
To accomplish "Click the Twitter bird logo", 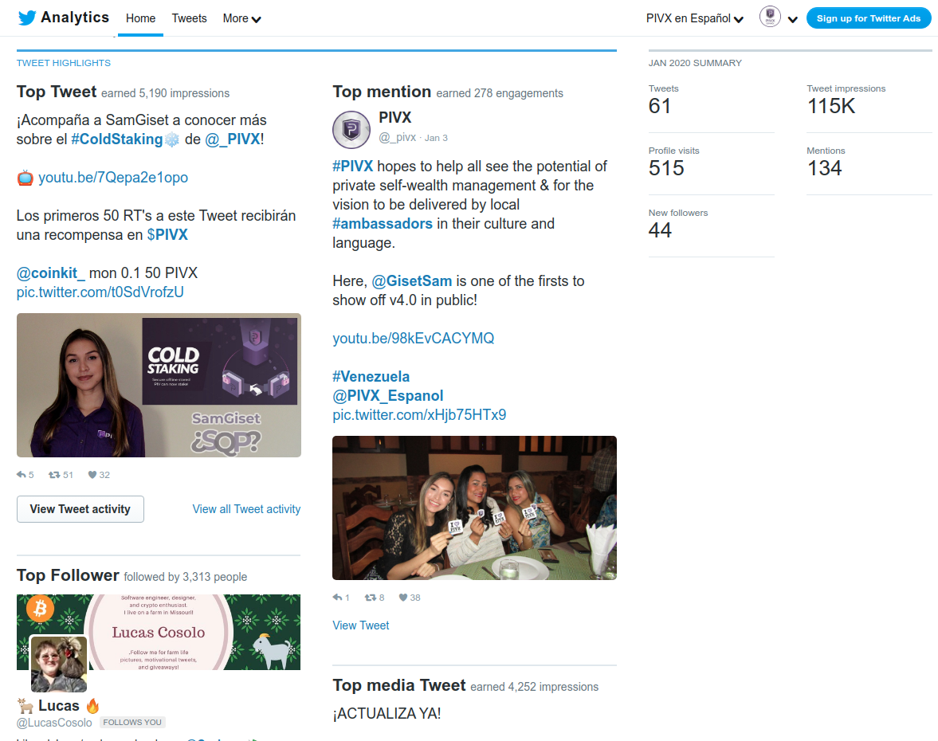I will click(27, 18).
